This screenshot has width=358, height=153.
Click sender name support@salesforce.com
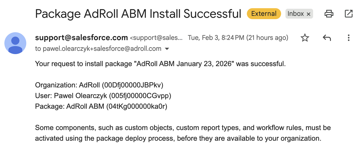pos(82,38)
